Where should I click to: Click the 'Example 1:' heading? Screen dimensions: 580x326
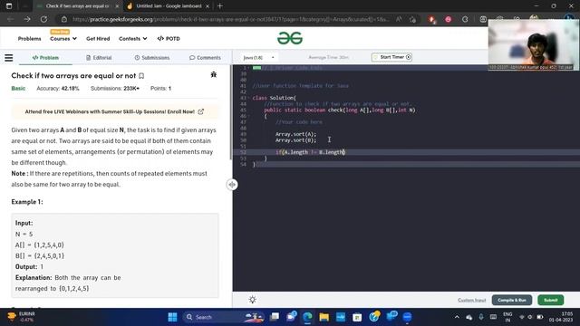[x=27, y=202]
